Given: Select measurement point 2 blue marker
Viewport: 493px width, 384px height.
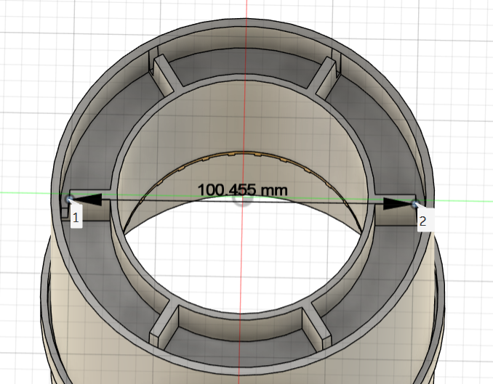Looking at the screenshot, I should pos(415,204).
